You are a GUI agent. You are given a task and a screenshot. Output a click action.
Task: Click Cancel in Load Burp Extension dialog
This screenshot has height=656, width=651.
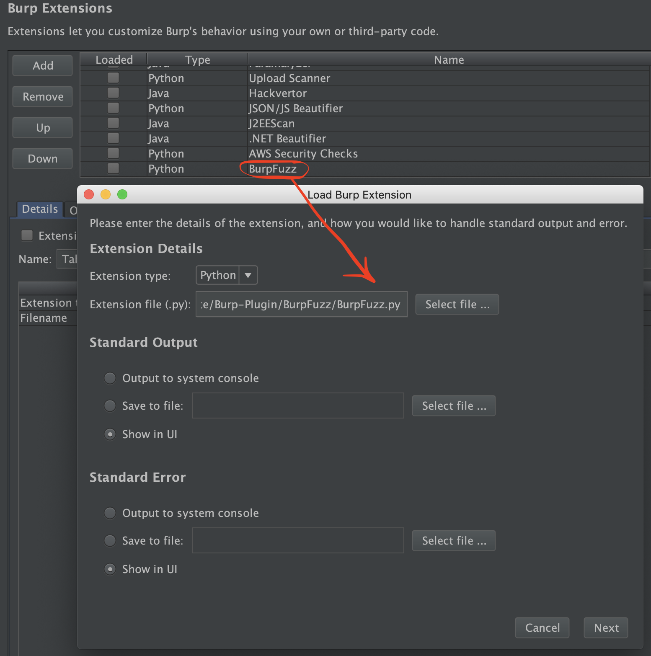(542, 628)
